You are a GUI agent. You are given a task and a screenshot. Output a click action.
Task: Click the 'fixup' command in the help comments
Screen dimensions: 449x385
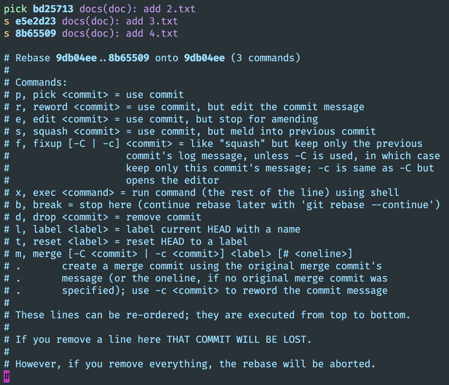click(47, 144)
